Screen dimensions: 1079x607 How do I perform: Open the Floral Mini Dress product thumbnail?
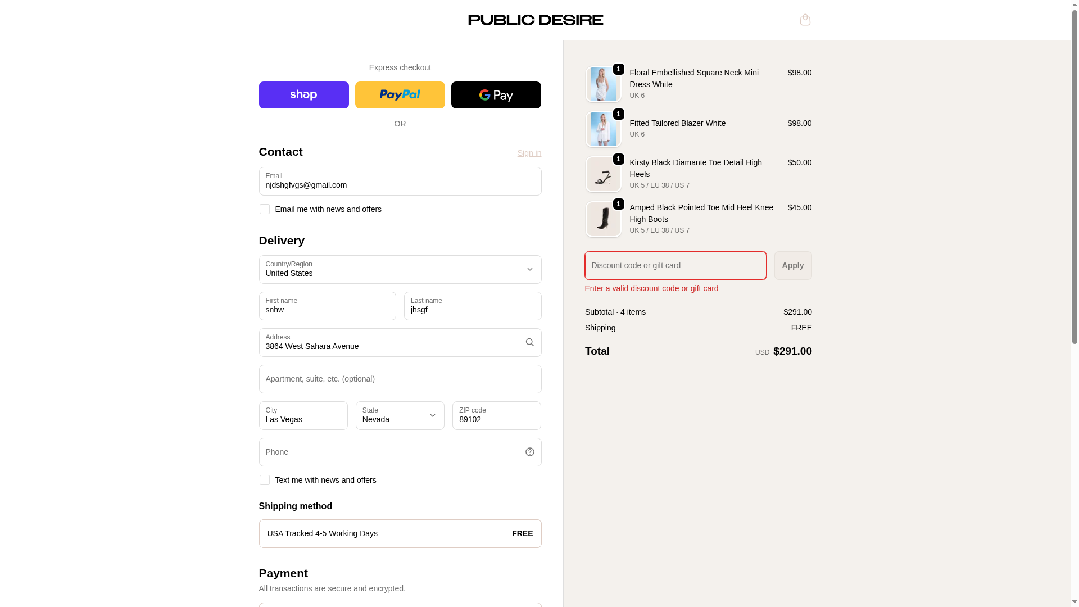click(603, 84)
